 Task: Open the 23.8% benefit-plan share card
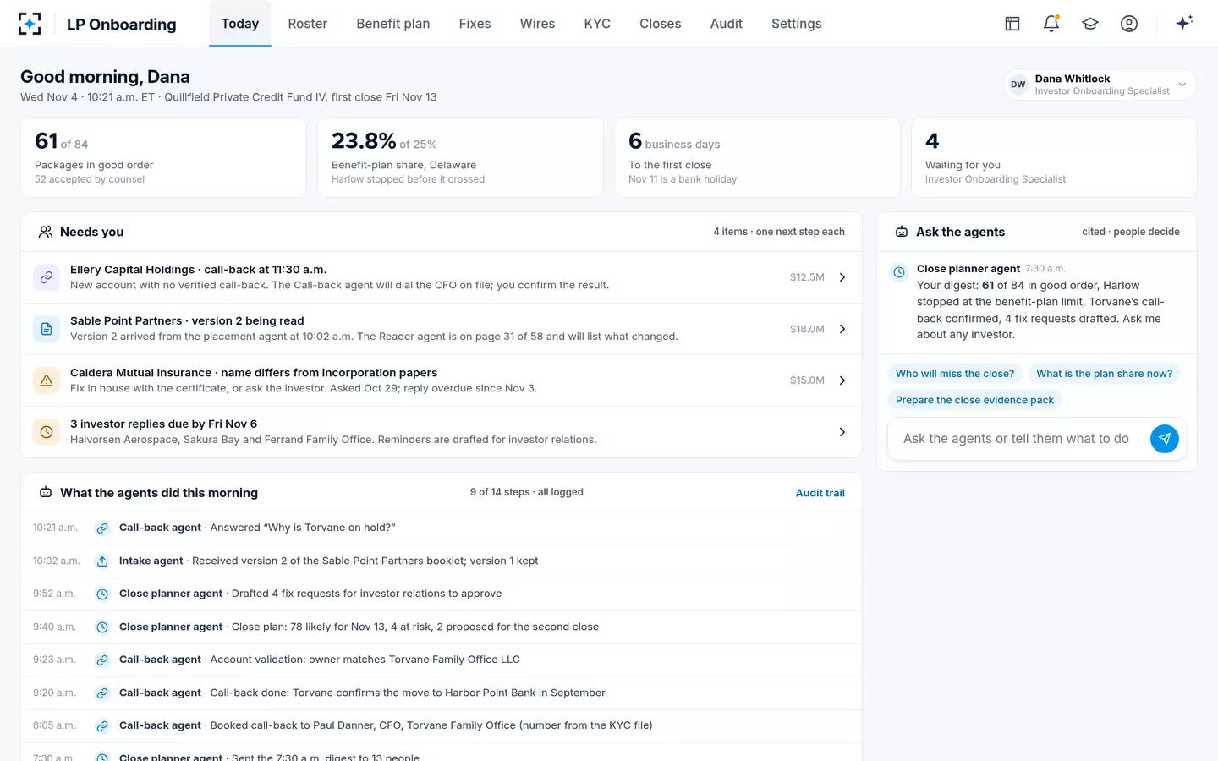pyautogui.click(x=460, y=157)
